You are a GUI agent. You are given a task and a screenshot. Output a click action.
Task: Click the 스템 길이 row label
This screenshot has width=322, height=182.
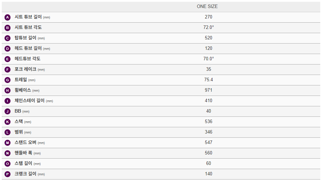[x=23, y=164]
